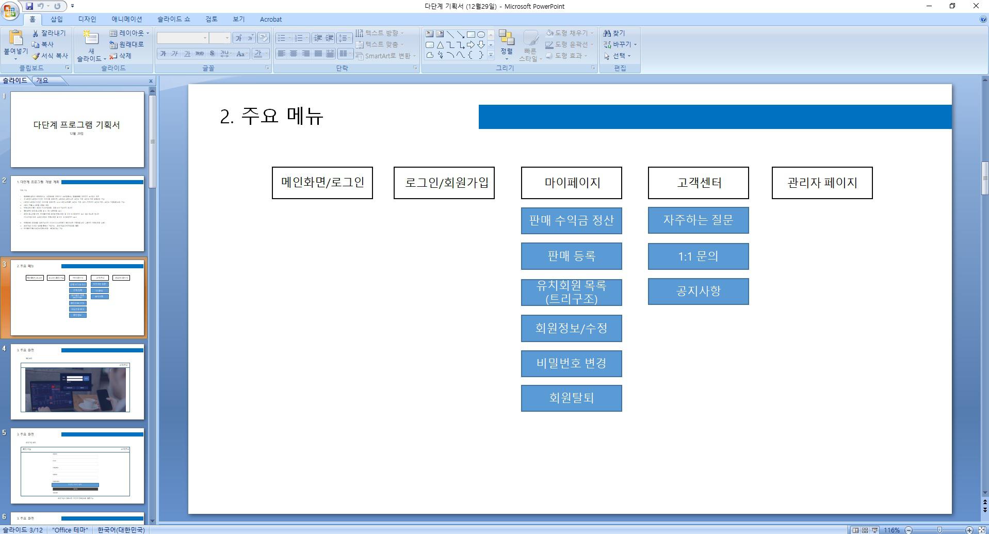The image size is (989, 534).
Task: Click the Find binoculars icon
Action: pos(607,33)
